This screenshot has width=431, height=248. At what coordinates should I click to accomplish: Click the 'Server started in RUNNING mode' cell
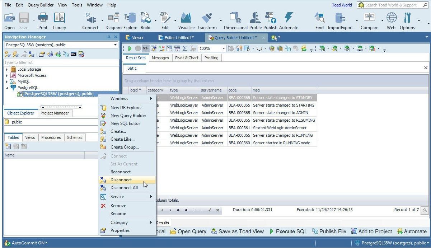point(284,143)
